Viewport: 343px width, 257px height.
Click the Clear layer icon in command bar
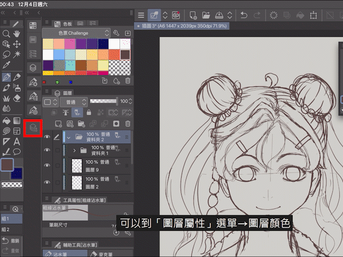point(273,15)
